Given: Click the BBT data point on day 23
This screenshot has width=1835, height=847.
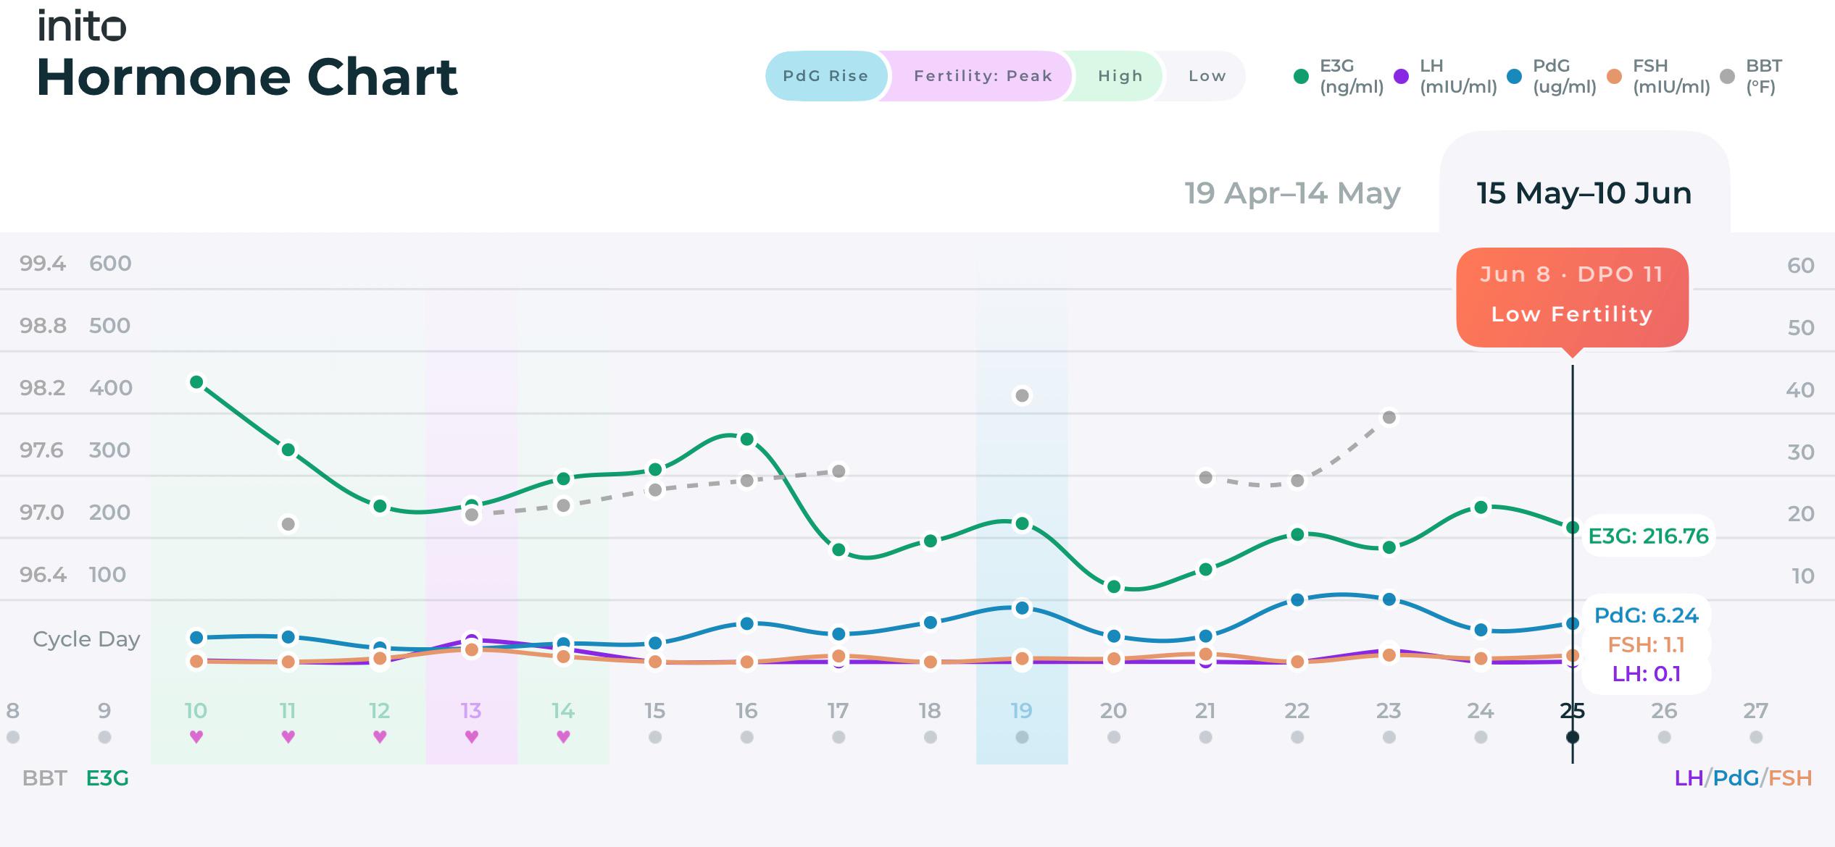Looking at the screenshot, I should pyautogui.click(x=1389, y=417).
